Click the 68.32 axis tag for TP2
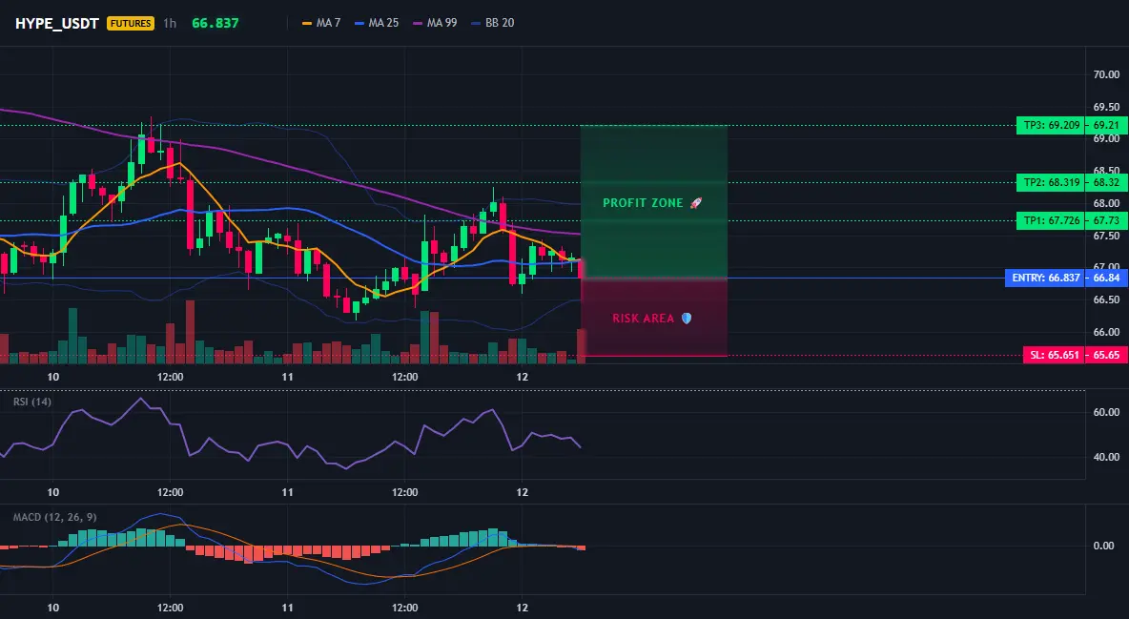 pos(1106,182)
